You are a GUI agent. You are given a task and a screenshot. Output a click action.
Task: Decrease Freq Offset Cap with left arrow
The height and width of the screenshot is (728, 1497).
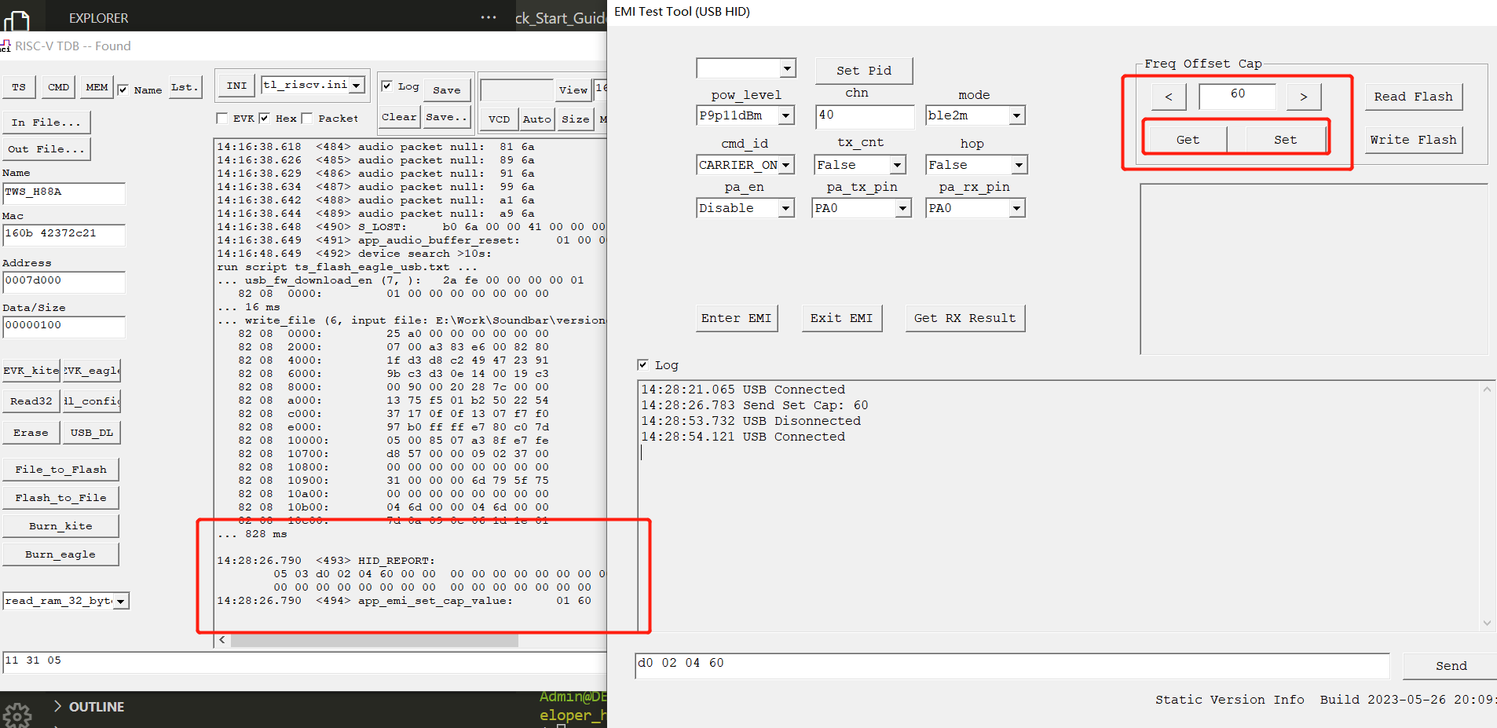coord(1169,97)
